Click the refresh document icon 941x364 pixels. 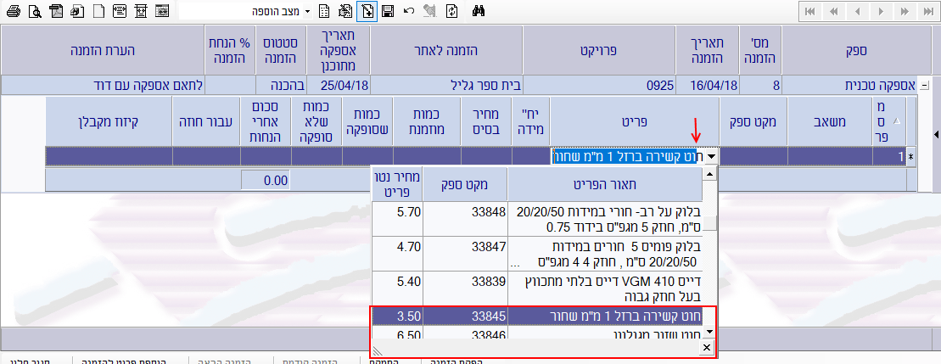451,11
